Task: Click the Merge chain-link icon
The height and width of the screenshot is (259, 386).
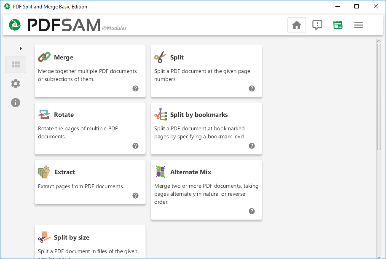Action: (44, 57)
